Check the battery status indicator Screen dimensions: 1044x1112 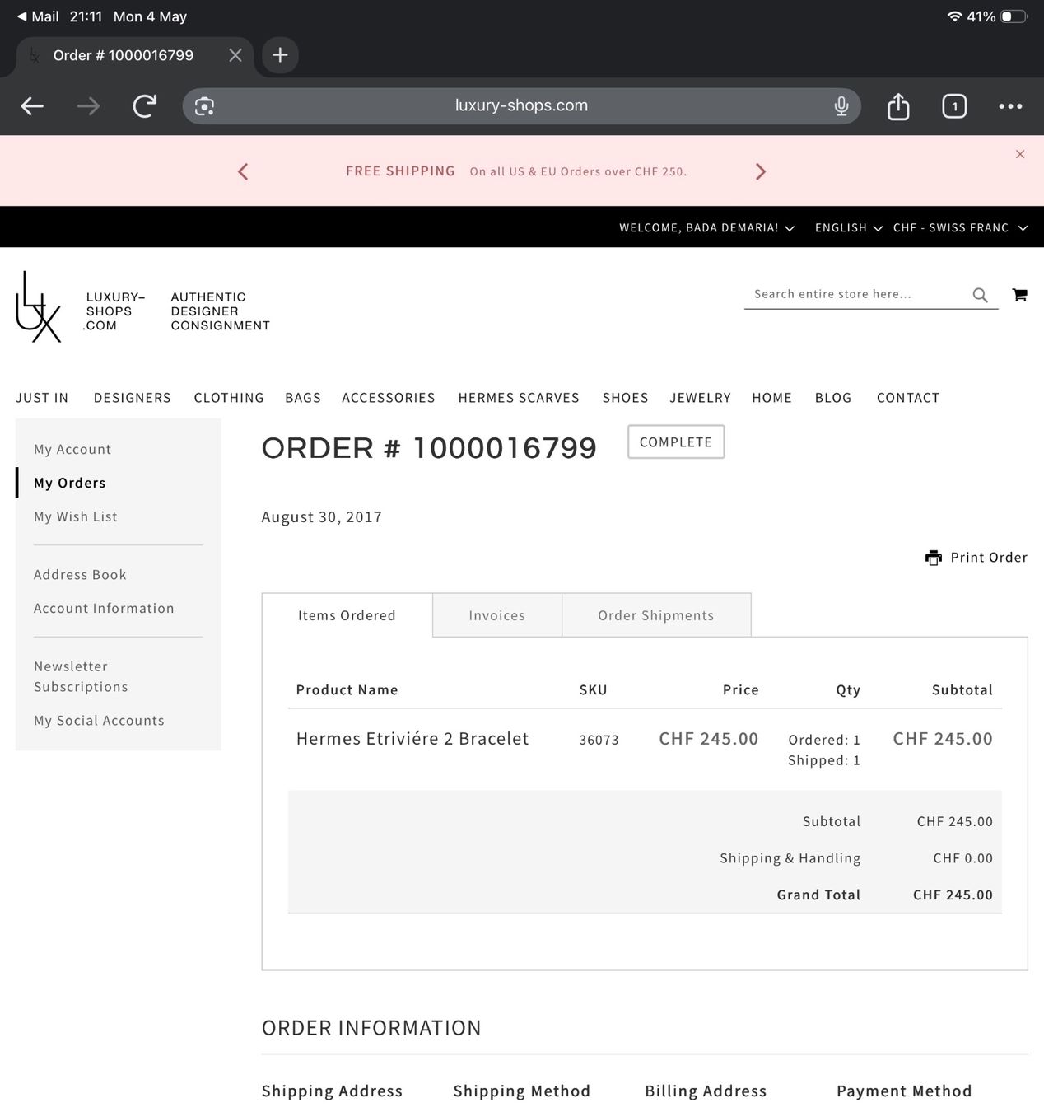click(1014, 16)
